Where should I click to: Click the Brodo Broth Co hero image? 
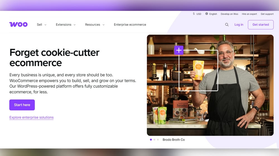click(x=210, y=85)
